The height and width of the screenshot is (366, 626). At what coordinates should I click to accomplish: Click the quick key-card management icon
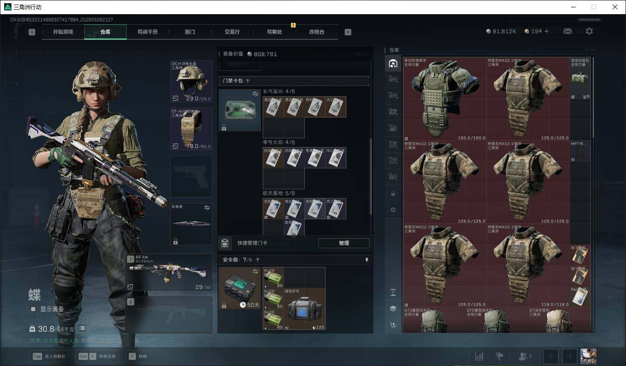tap(225, 243)
